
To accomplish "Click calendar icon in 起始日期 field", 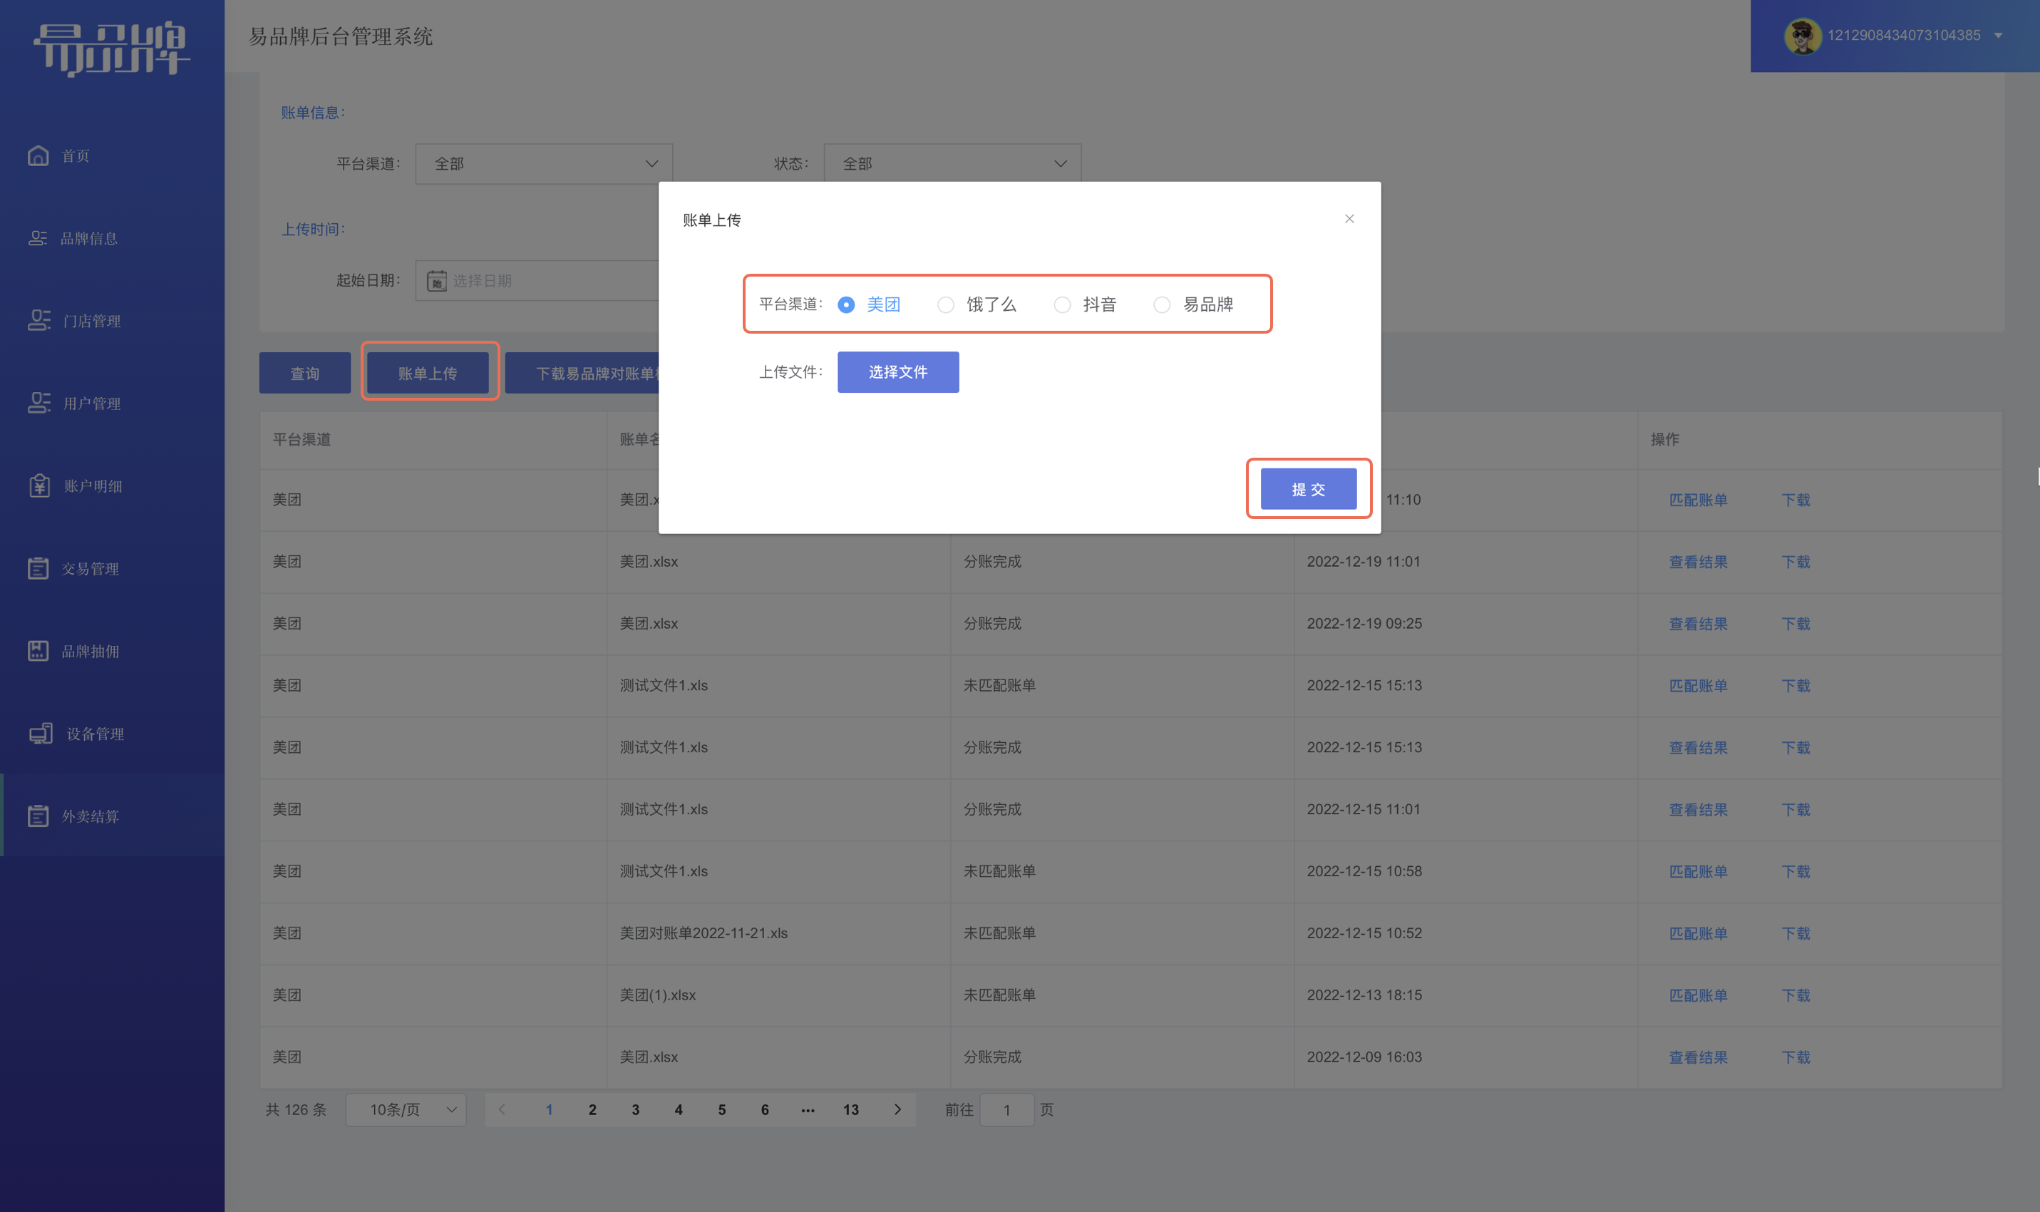I will click(437, 280).
